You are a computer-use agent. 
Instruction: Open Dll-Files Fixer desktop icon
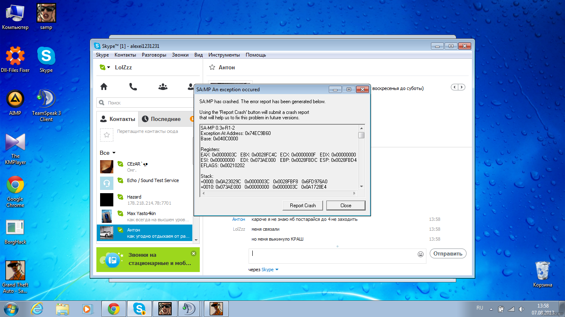15,59
